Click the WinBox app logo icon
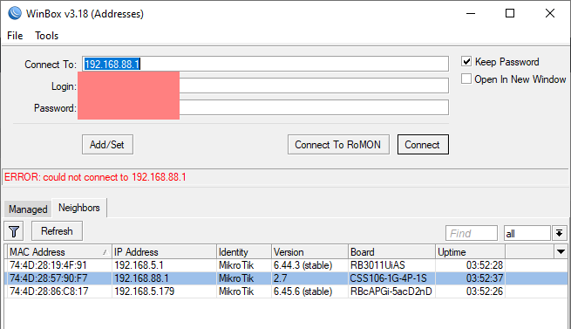This screenshot has height=329, width=571. click(15, 13)
